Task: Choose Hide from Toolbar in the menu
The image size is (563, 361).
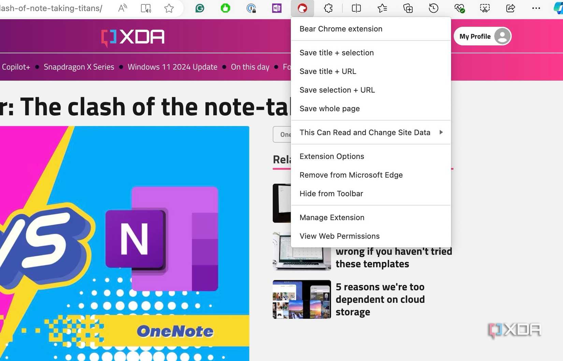Action: (331, 193)
